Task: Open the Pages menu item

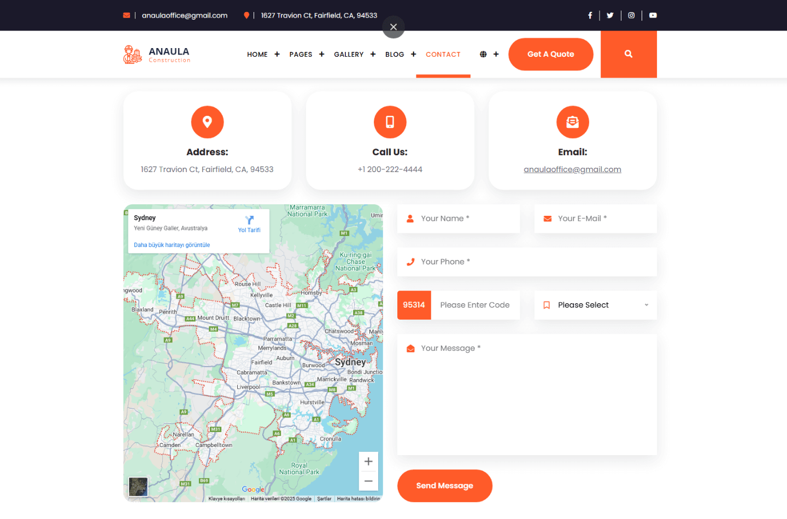Action: click(x=301, y=55)
